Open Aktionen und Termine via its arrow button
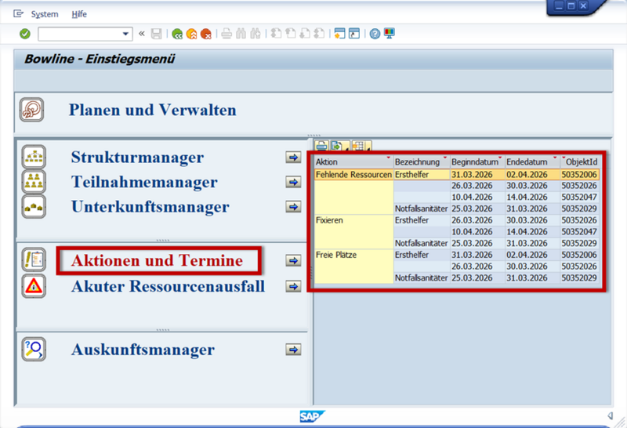 pos(293,260)
